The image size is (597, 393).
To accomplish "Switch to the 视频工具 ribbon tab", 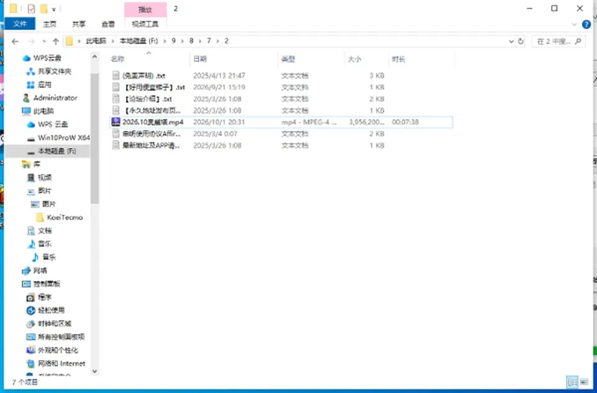I will point(145,24).
